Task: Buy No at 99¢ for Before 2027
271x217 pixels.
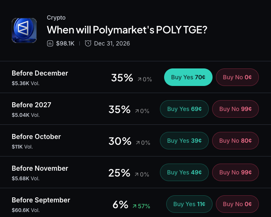Action: click(x=236, y=109)
